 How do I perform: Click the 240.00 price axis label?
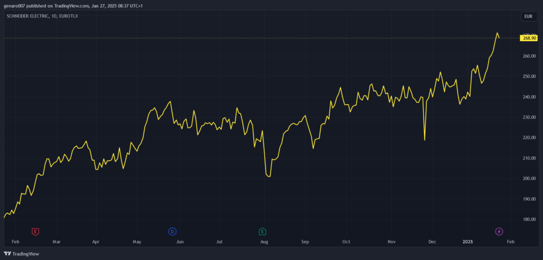529,97
